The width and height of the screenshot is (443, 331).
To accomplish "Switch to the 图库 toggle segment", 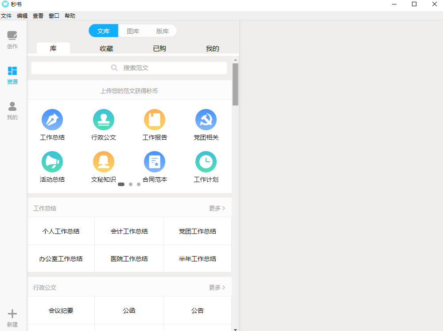I will (133, 31).
